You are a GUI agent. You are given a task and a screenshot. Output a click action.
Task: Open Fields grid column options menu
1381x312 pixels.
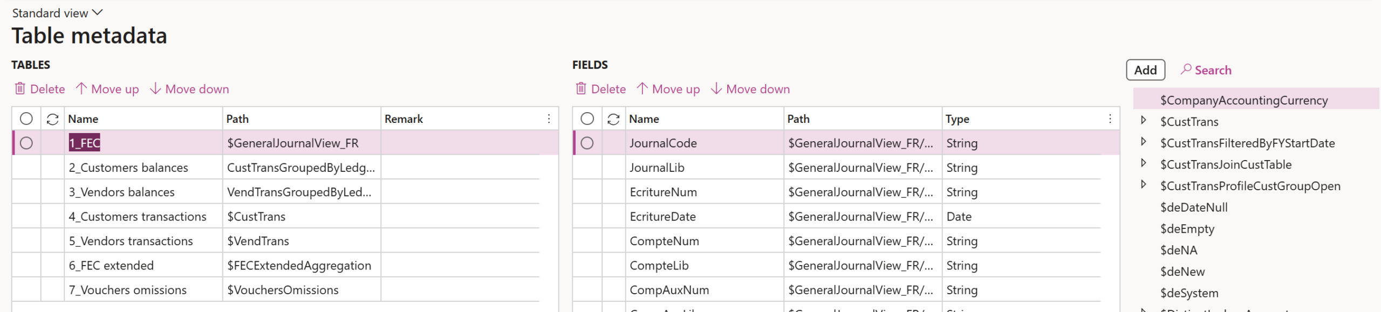click(x=1110, y=119)
